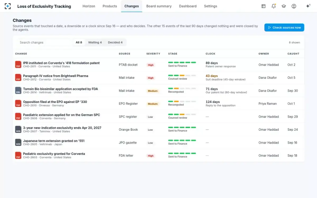Open 'Japanese term extension granted on '551'

[54, 141]
